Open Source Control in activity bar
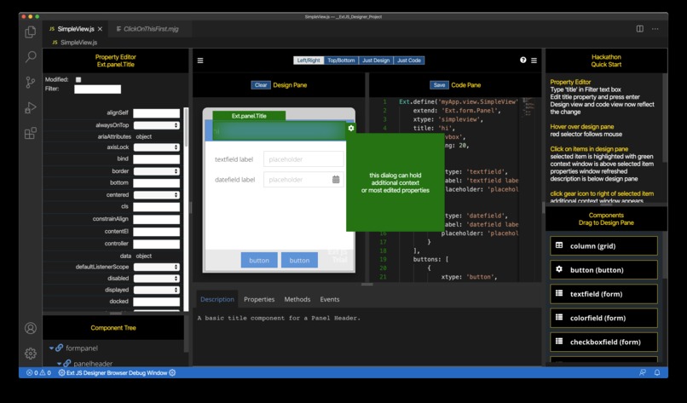 tap(30, 82)
